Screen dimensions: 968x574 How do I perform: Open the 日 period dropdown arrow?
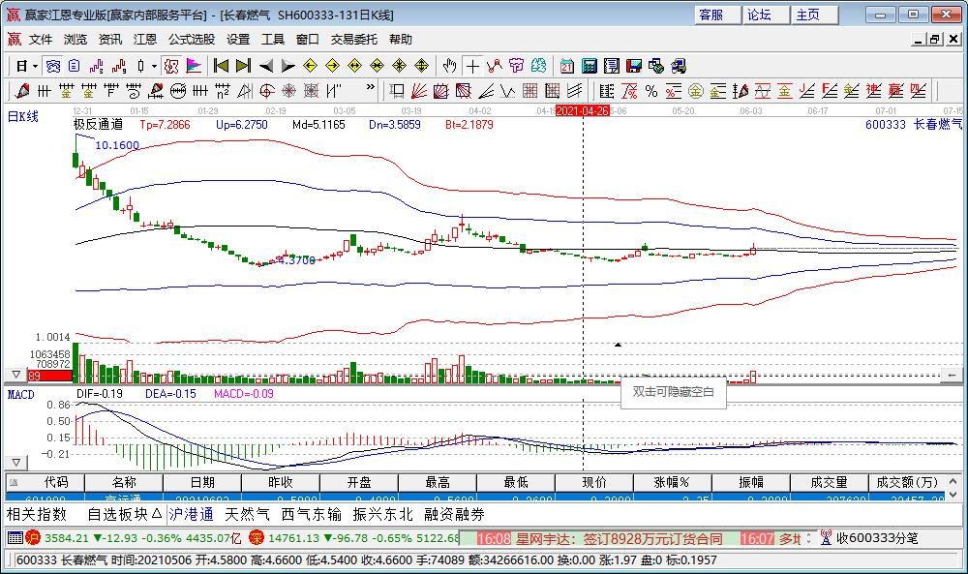tap(35, 66)
